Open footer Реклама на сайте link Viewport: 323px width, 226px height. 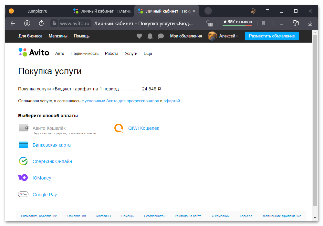188,216
